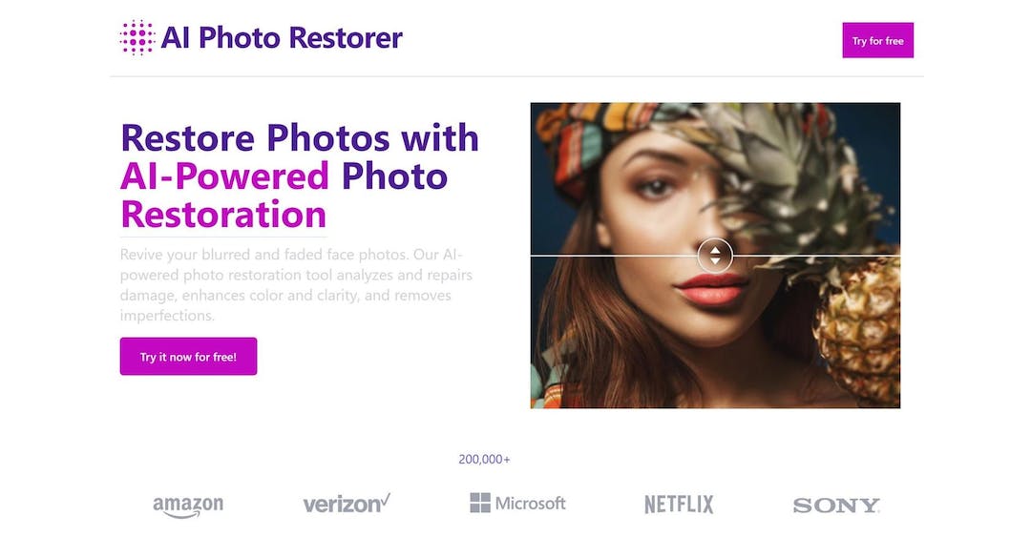
Task: Click the Sony logo
Action: click(x=836, y=506)
